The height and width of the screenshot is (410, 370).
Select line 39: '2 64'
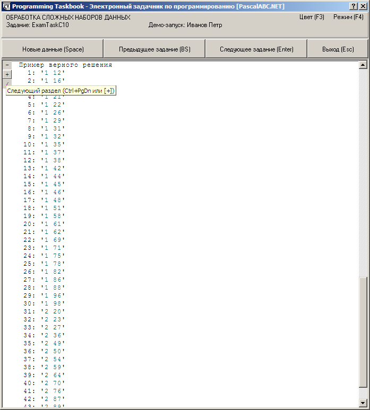pos(44,375)
